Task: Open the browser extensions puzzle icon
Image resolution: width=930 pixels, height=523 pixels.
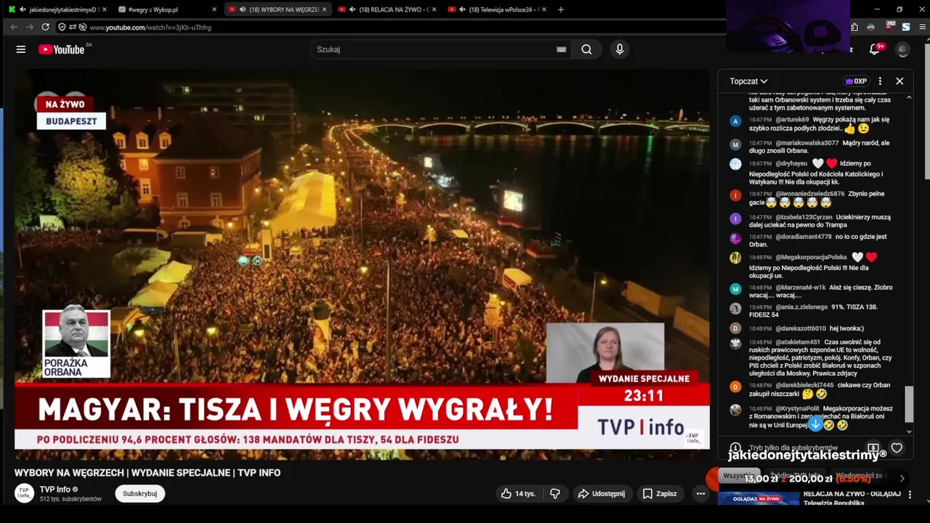Action: click(x=854, y=27)
